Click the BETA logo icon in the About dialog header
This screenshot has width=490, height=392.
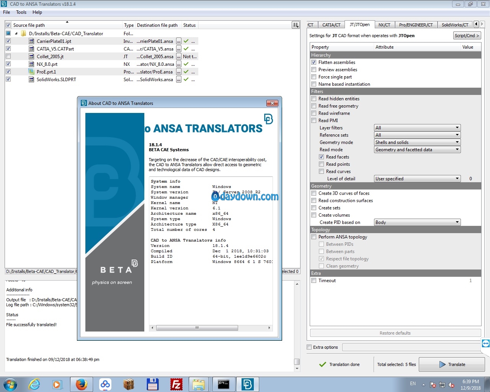point(268,119)
